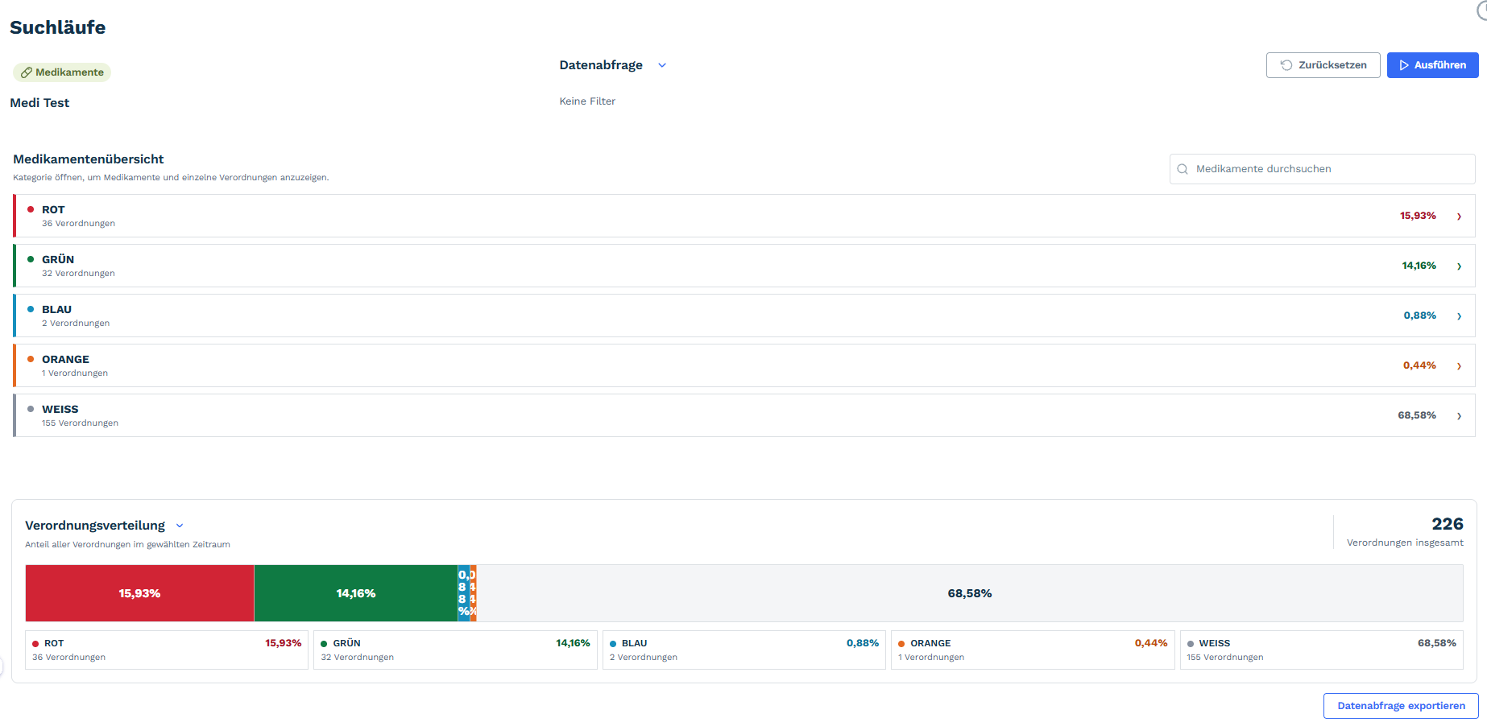Click the 14,16% value in GRÜN row
The width and height of the screenshot is (1487, 722).
[1419, 266]
